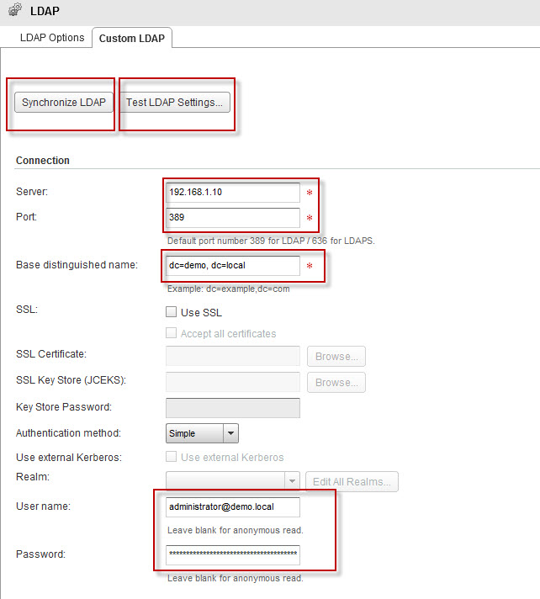Enable the Use SSL checkbox
The image size is (540, 599).
click(x=173, y=312)
